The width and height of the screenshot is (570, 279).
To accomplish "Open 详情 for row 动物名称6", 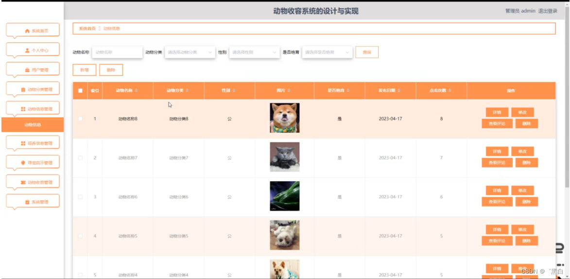I will 497,190.
